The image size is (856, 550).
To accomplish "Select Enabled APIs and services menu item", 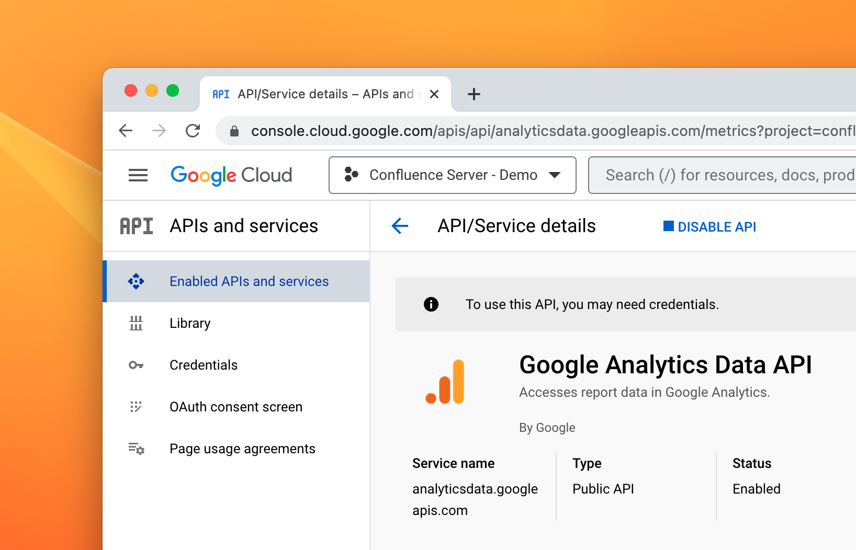I will (249, 281).
